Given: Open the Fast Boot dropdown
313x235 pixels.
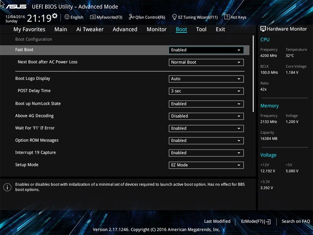Looking at the screenshot, I should click(x=206, y=50).
